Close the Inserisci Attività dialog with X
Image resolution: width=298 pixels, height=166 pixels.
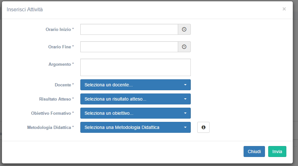point(284,9)
